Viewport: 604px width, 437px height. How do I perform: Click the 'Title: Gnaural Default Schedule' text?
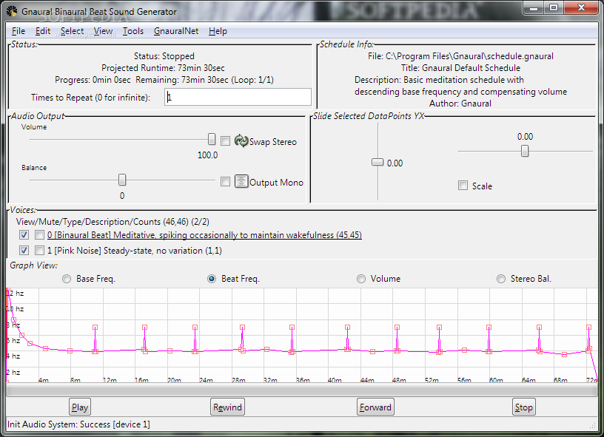pyautogui.click(x=460, y=68)
